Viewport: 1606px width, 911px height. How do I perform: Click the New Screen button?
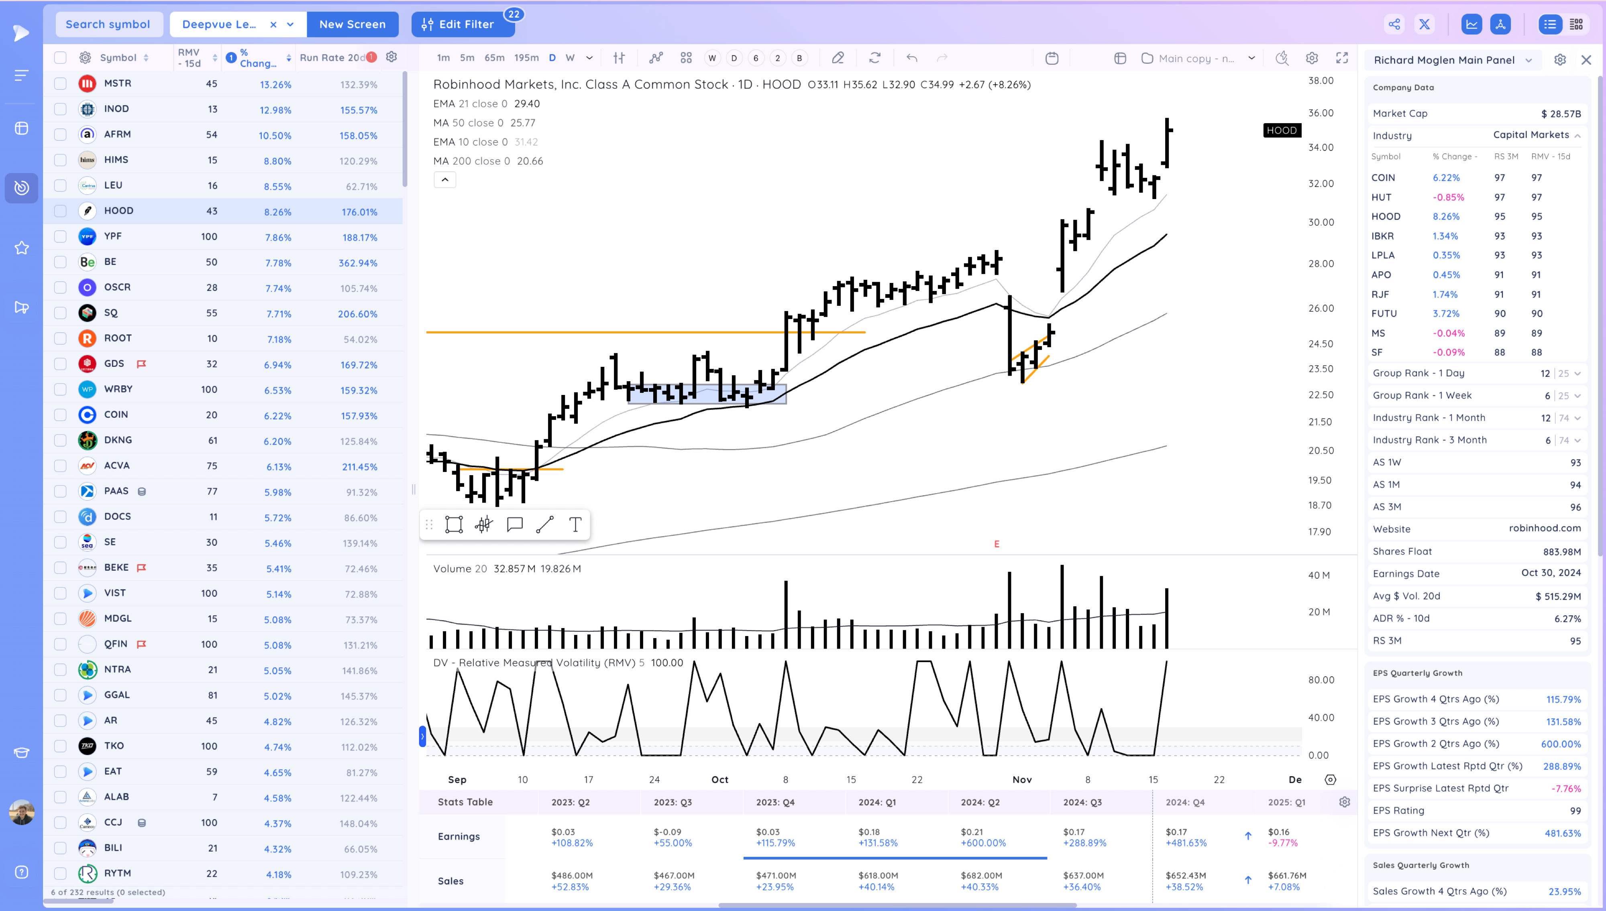pos(353,24)
